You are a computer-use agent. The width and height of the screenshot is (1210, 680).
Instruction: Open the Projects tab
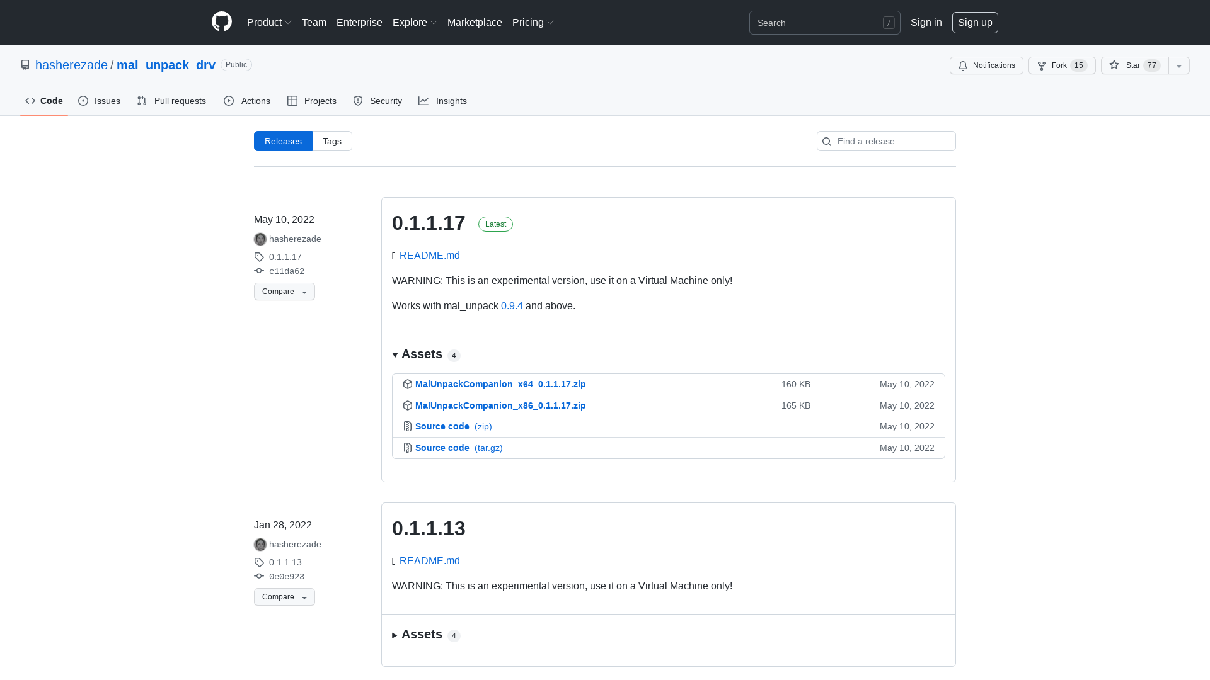click(x=312, y=101)
